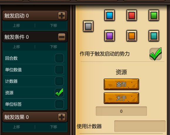The width and height of the screenshot is (170, 135).
Task: Select the red faction color
Action: point(132,15)
